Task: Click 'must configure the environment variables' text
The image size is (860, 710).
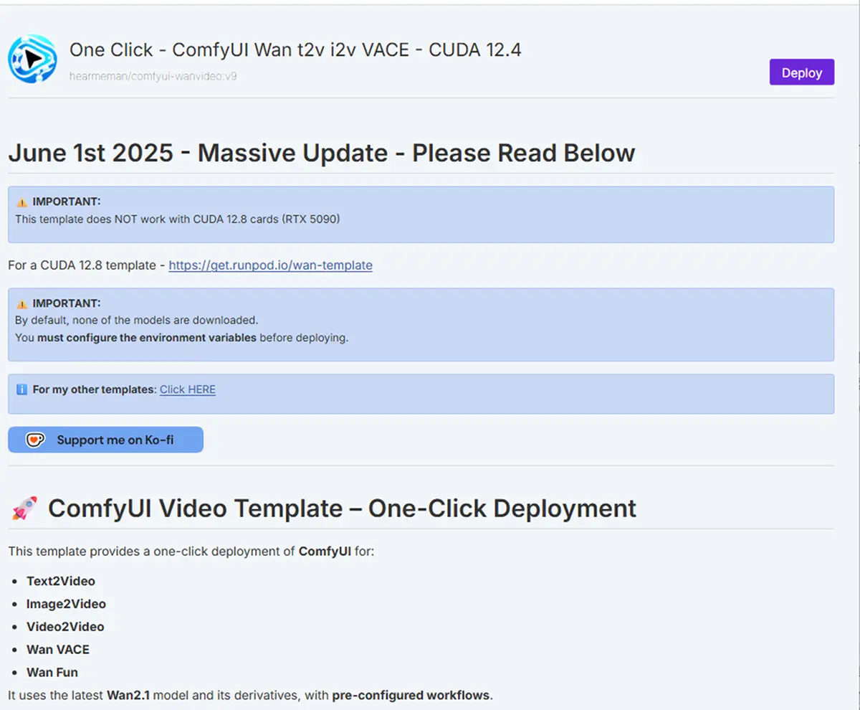Action: pyautogui.click(x=147, y=337)
